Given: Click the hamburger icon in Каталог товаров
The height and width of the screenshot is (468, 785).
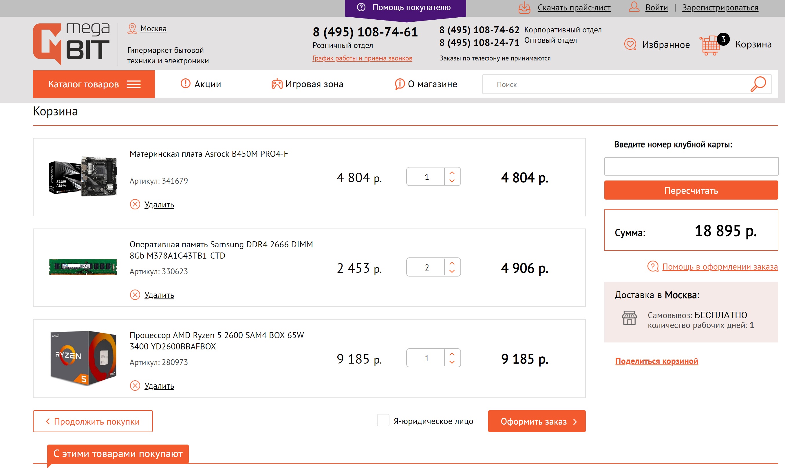Looking at the screenshot, I should pos(133,84).
